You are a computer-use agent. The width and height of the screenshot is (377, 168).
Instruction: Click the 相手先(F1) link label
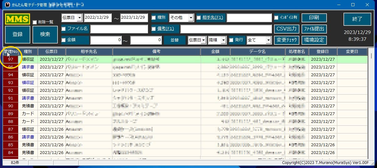(x=213, y=18)
